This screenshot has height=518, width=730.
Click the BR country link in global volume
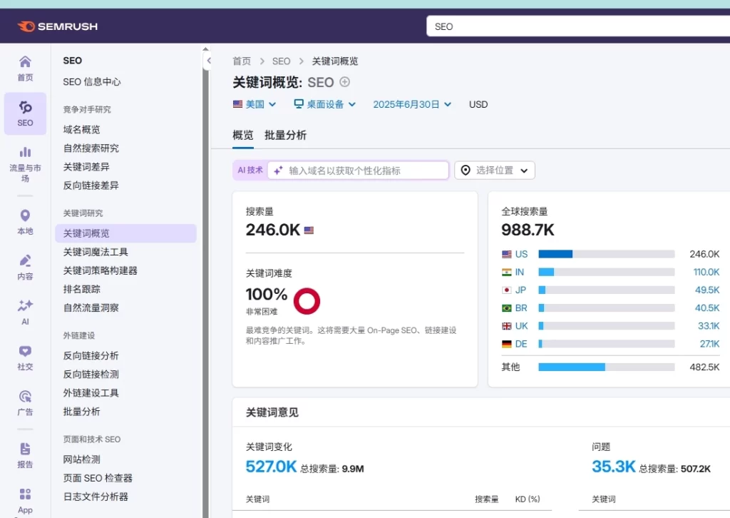(521, 308)
